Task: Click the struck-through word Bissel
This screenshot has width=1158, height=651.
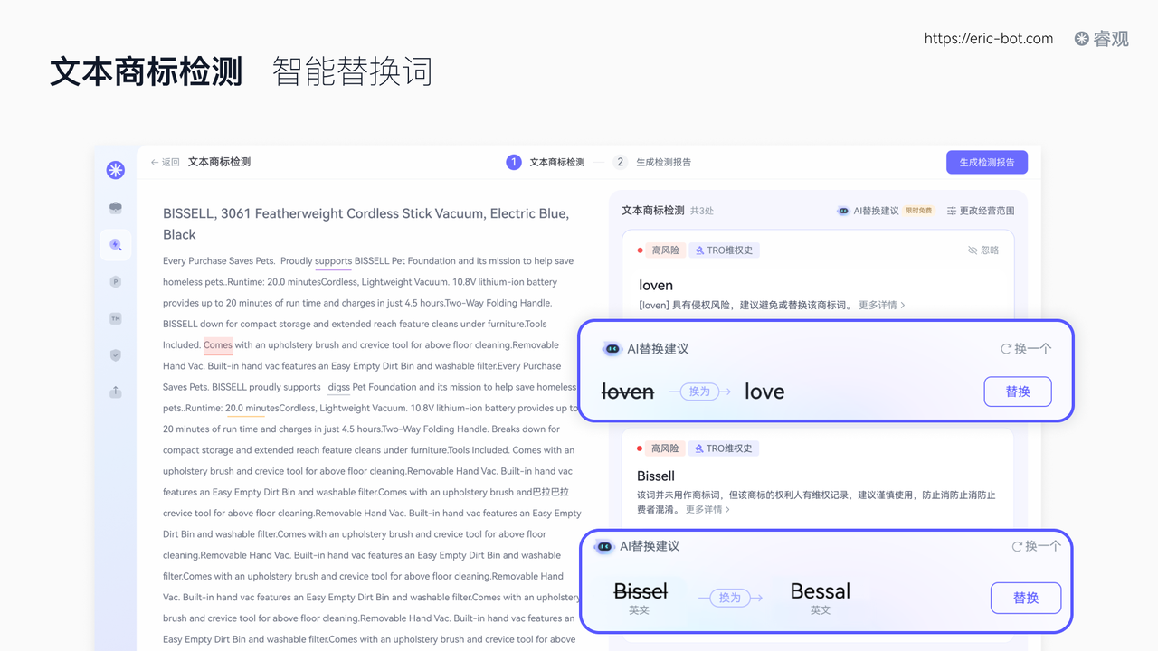Action: [641, 591]
